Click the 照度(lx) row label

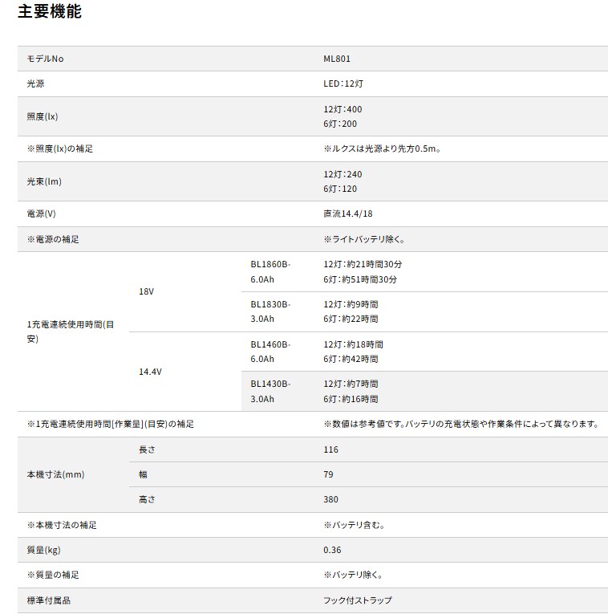point(43,116)
